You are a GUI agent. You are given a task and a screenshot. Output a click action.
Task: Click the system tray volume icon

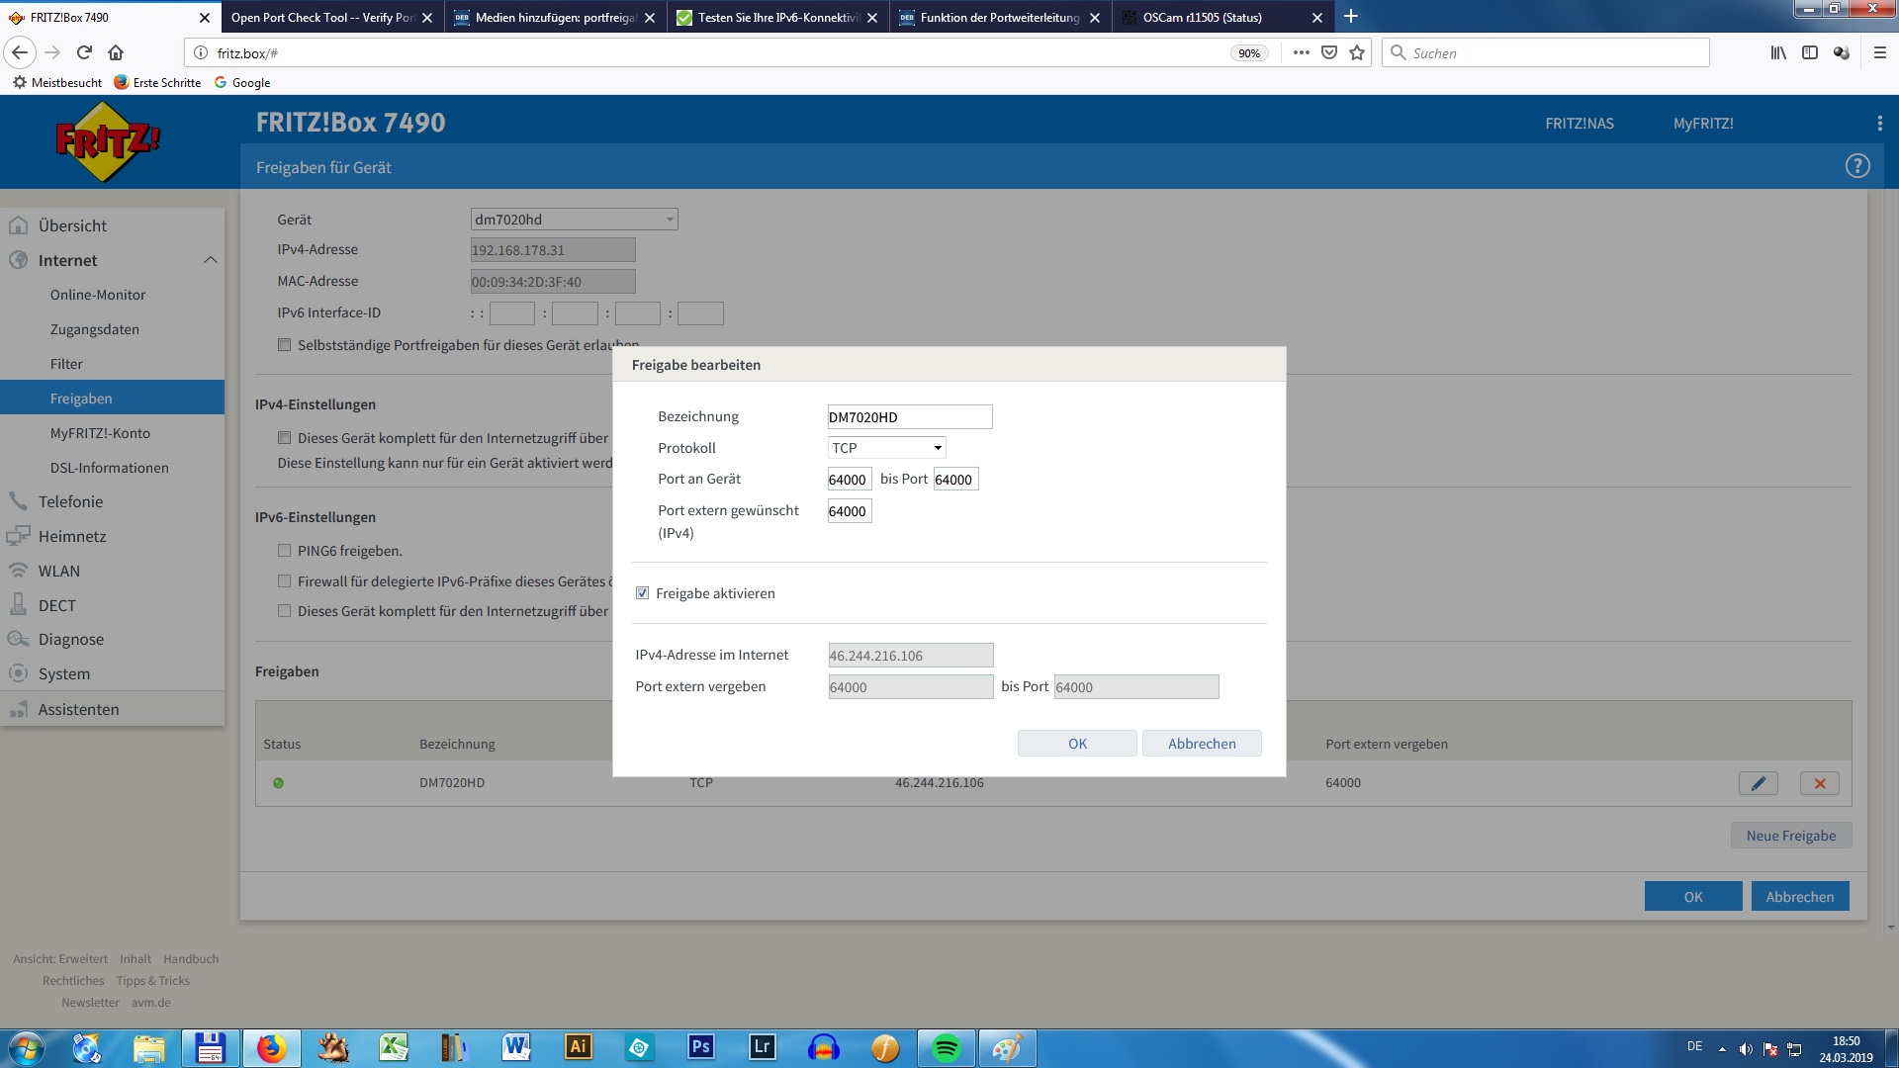pos(1746,1049)
